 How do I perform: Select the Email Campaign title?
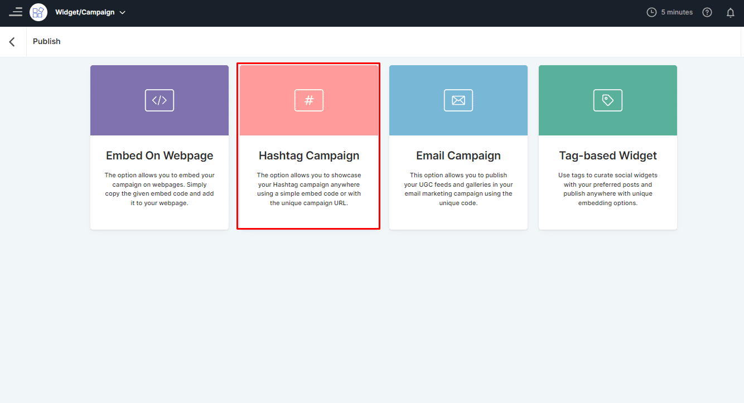458,156
